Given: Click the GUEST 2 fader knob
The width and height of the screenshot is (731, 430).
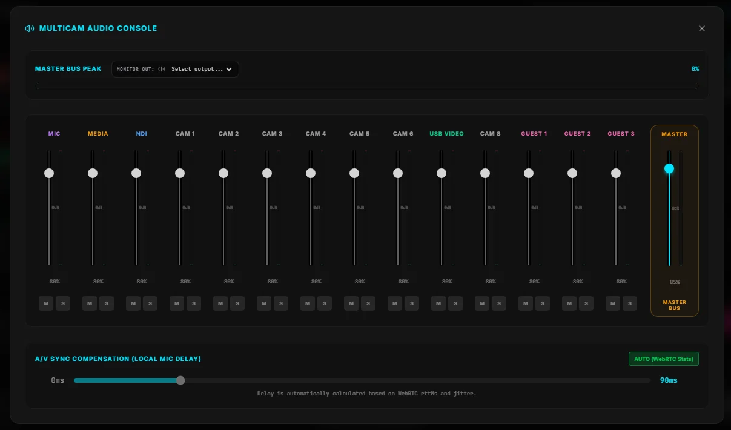Looking at the screenshot, I should click(x=572, y=173).
